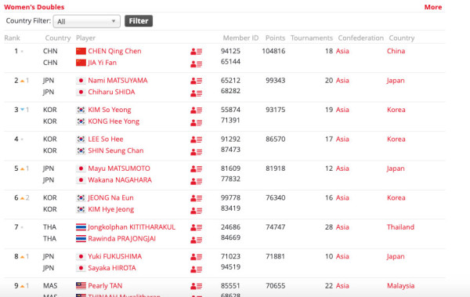Open the More link for Women's Doubles
Image resolution: width=470 pixels, height=297 pixels.
433,7
